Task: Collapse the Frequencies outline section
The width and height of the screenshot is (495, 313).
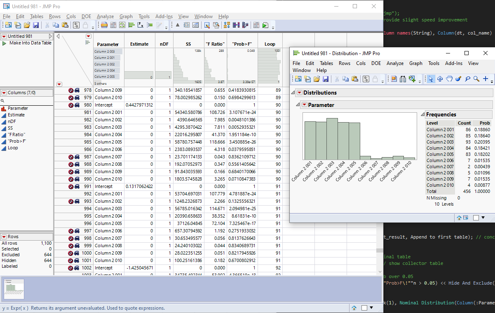Action: tap(422, 114)
